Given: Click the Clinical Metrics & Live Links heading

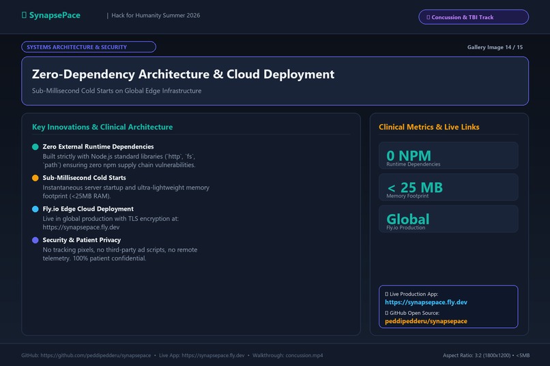Looking at the screenshot, I should click(x=429, y=127).
